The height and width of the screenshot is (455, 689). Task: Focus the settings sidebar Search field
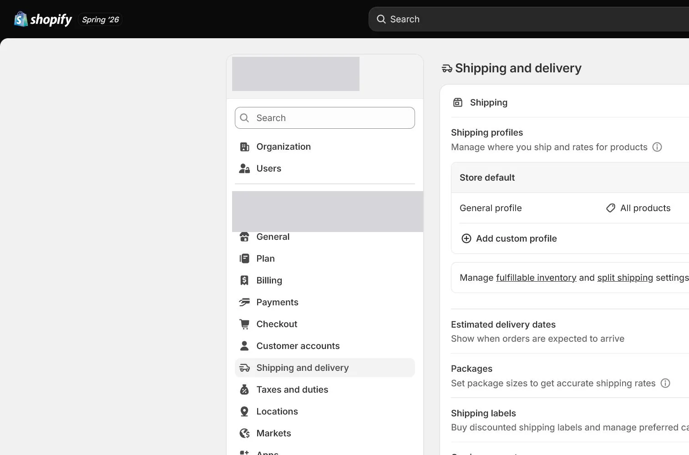click(x=325, y=118)
